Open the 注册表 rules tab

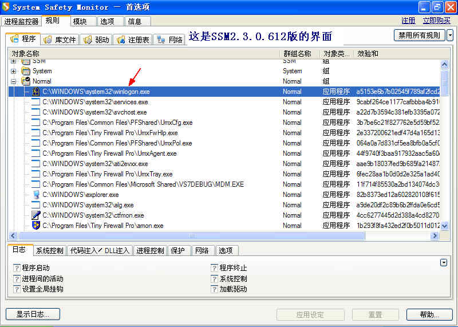133,40
